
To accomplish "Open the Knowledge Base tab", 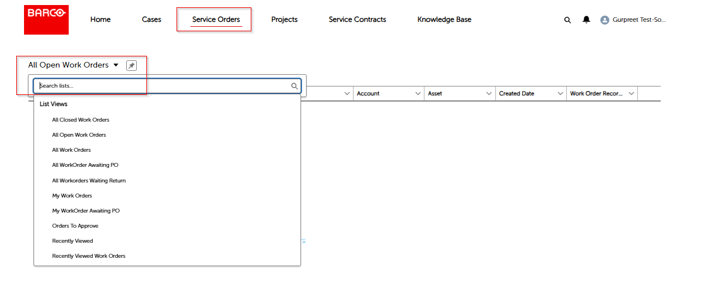I will pos(444,20).
